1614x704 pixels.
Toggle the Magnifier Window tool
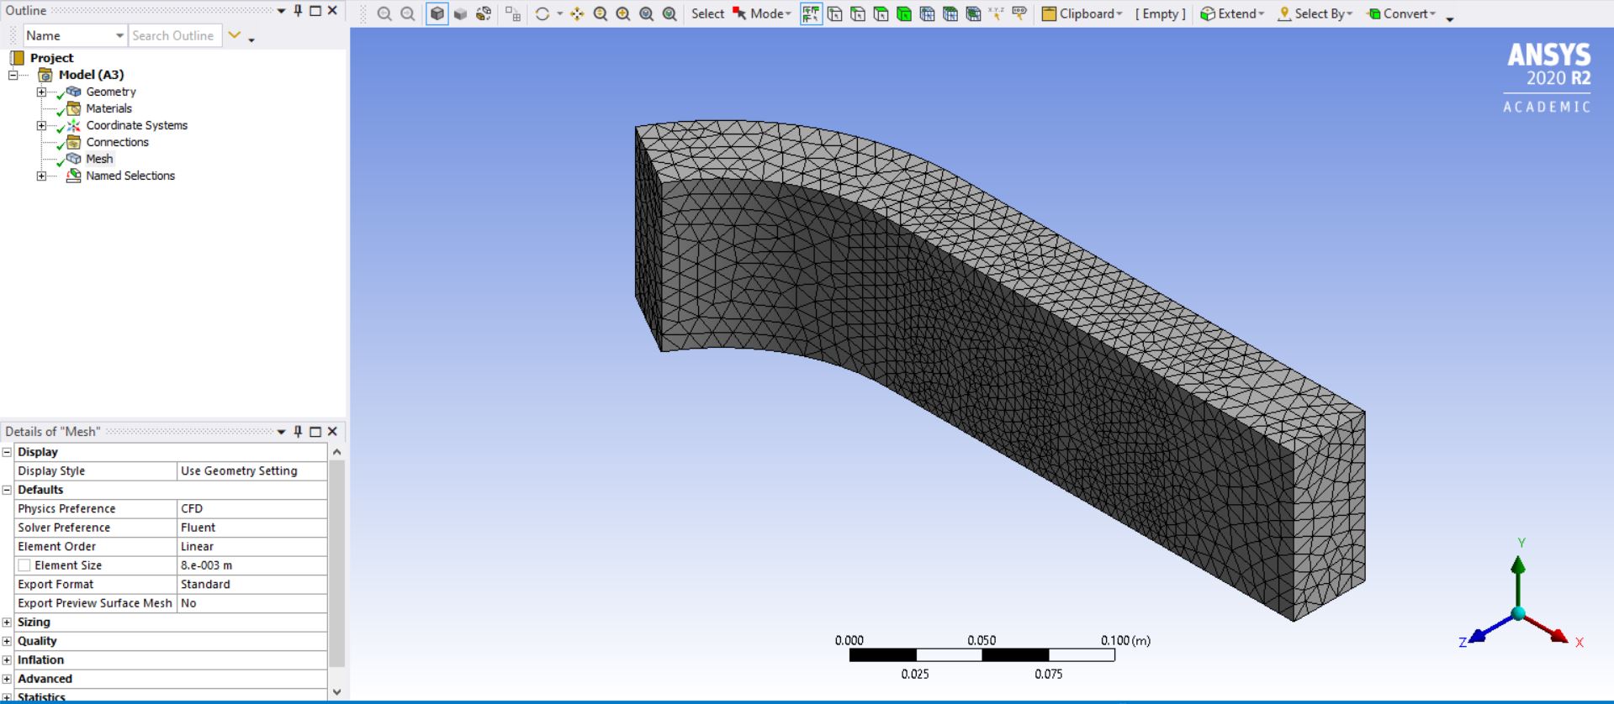tap(669, 13)
